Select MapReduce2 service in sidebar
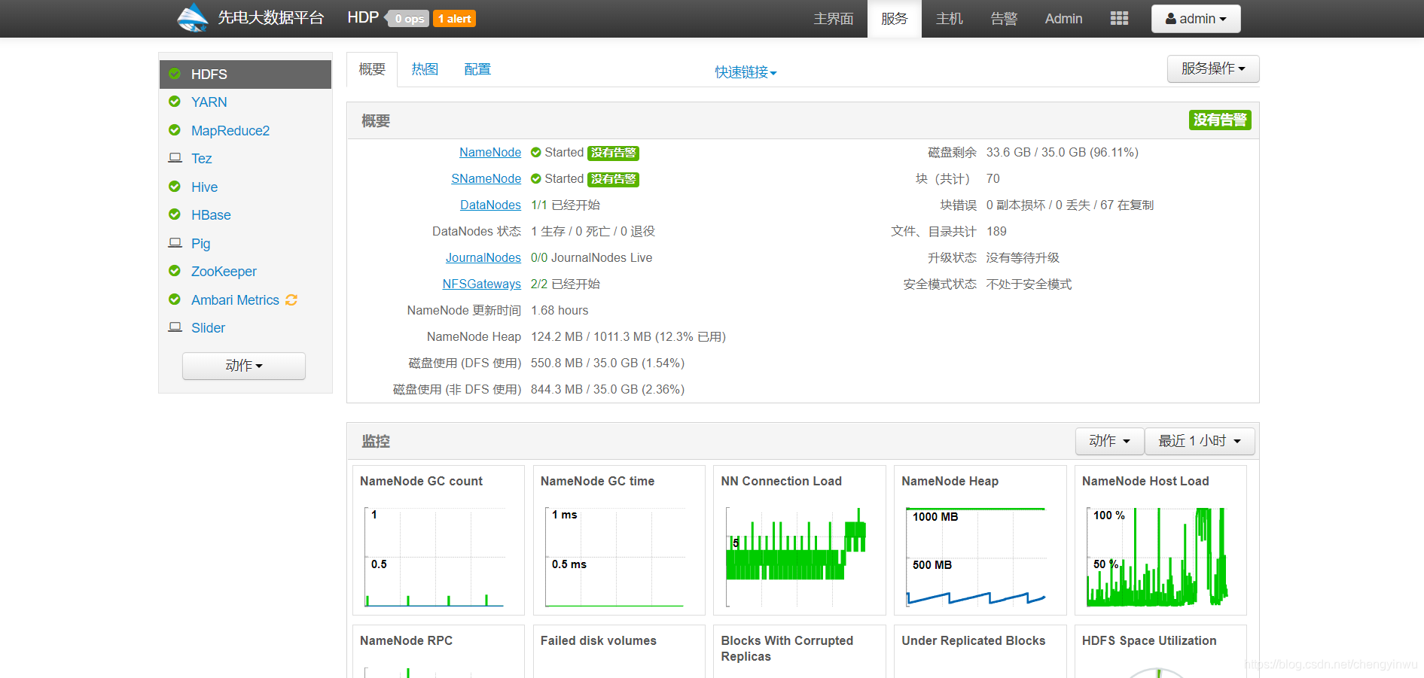Viewport: 1424px width, 678px height. pyautogui.click(x=230, y=130)
